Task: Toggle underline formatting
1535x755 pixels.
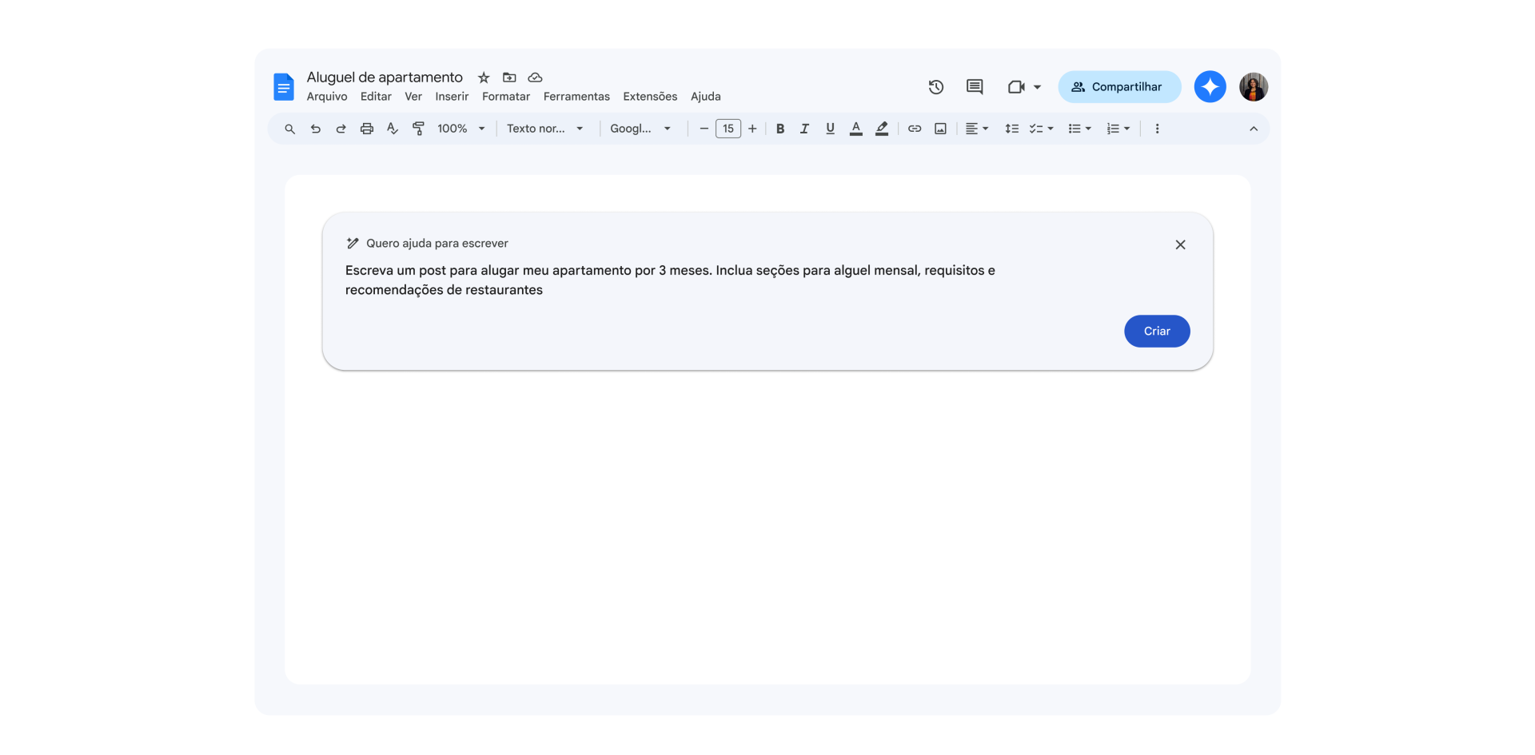Action: [830, 129]
